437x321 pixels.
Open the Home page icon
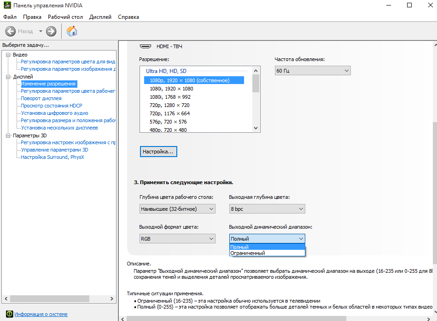pyautogui.click(x=72, y=31)
